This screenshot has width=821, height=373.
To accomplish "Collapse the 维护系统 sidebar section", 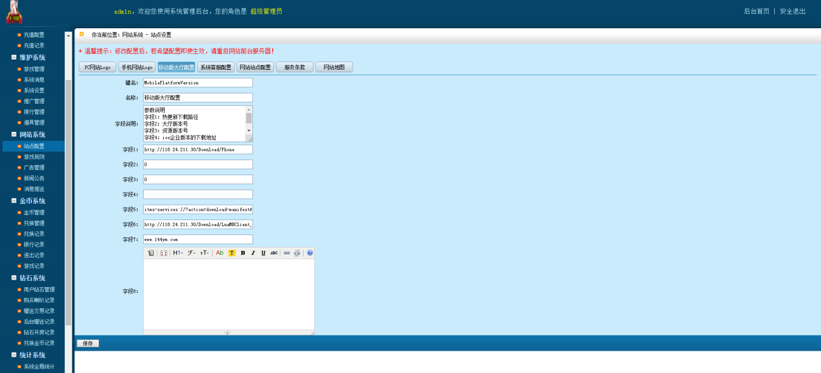I will 14,57.
